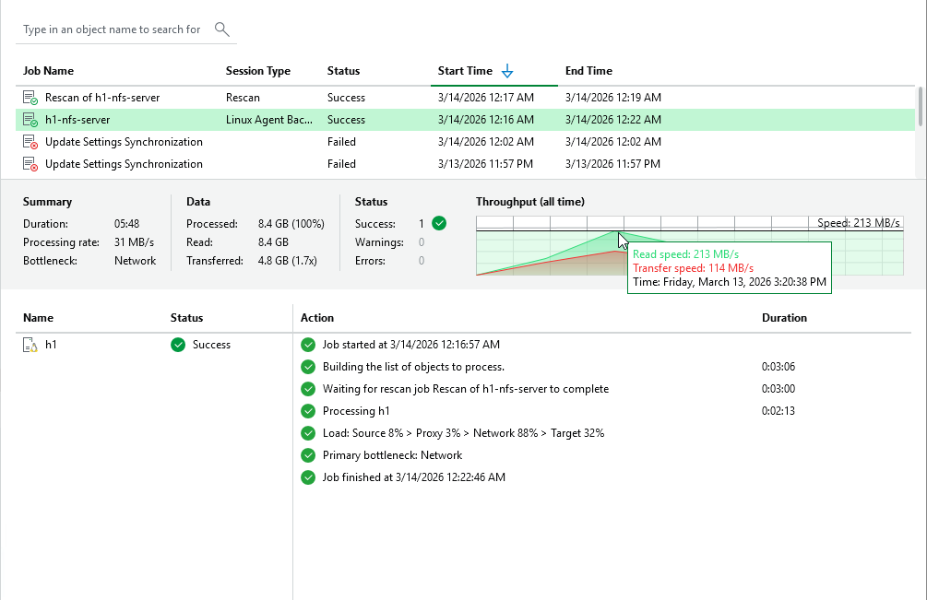Screen dimensions: 927x600
Task: Select the h1 object name
Action: 51,345
